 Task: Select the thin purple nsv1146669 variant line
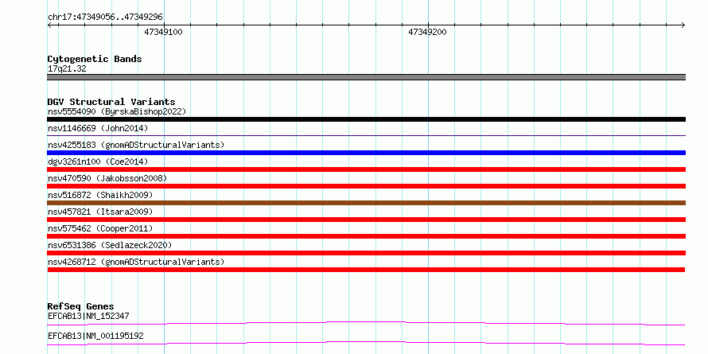click(366, 135)
